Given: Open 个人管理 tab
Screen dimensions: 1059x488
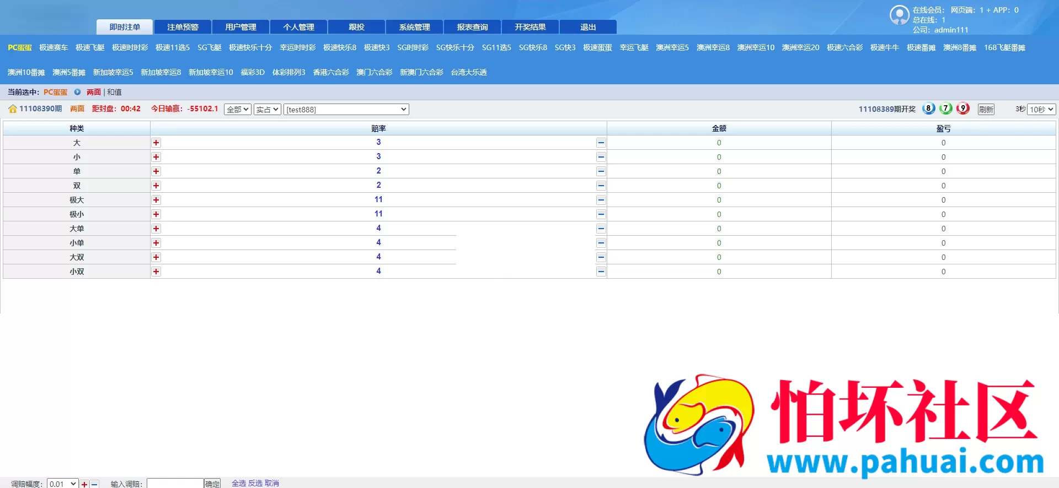Looking at the screenshot, I should (298, 27).
